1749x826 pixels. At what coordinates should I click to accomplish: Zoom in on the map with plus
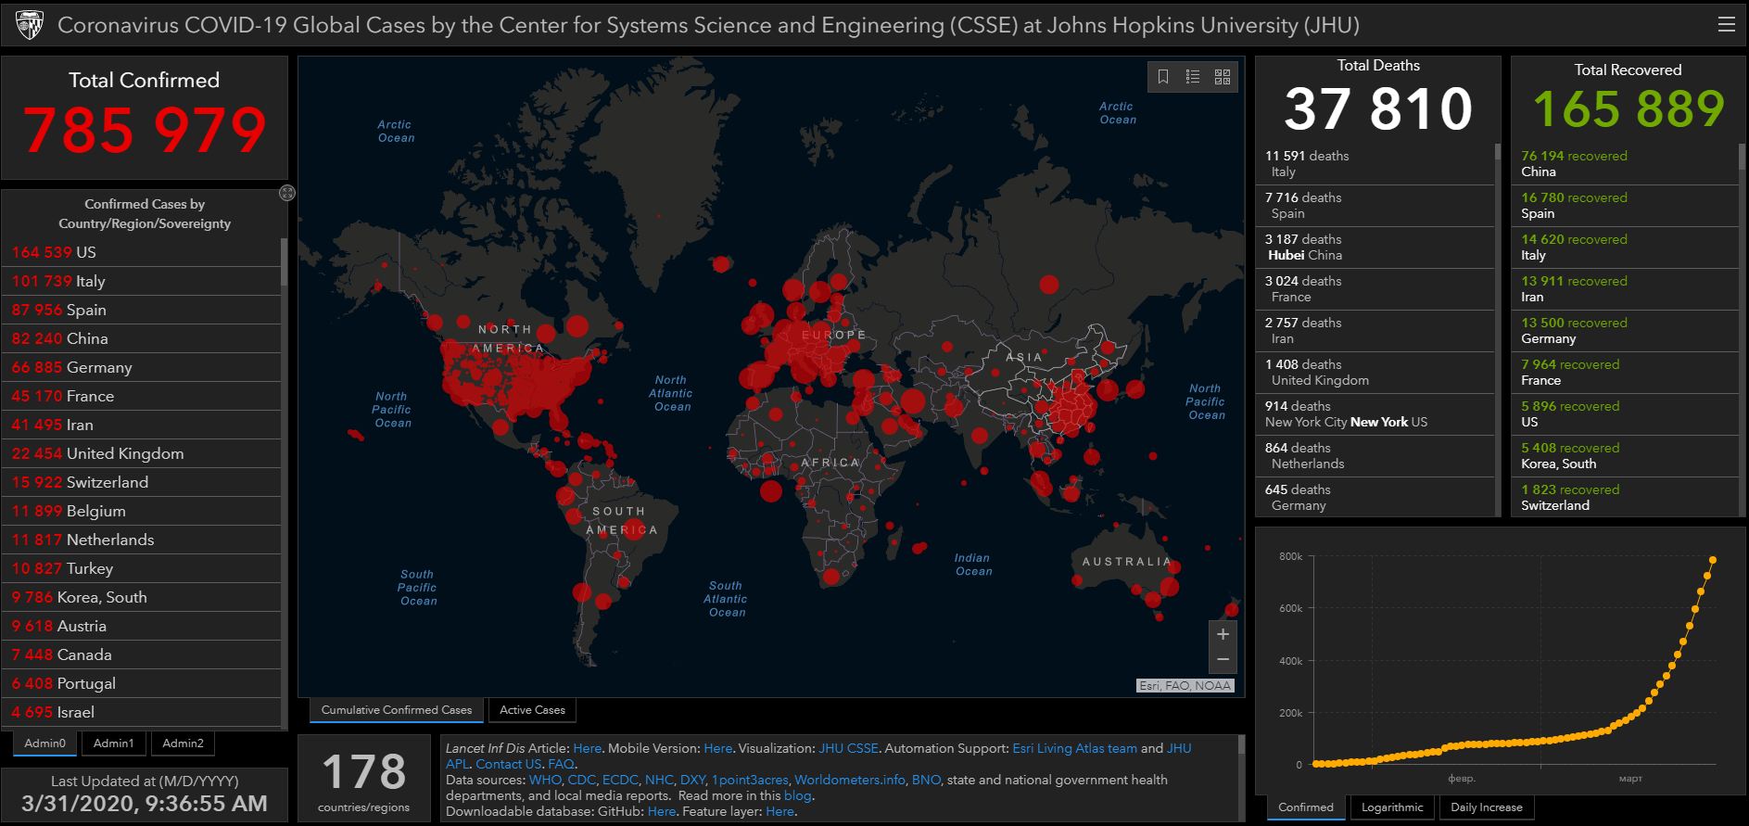(x=1223, y=635)
